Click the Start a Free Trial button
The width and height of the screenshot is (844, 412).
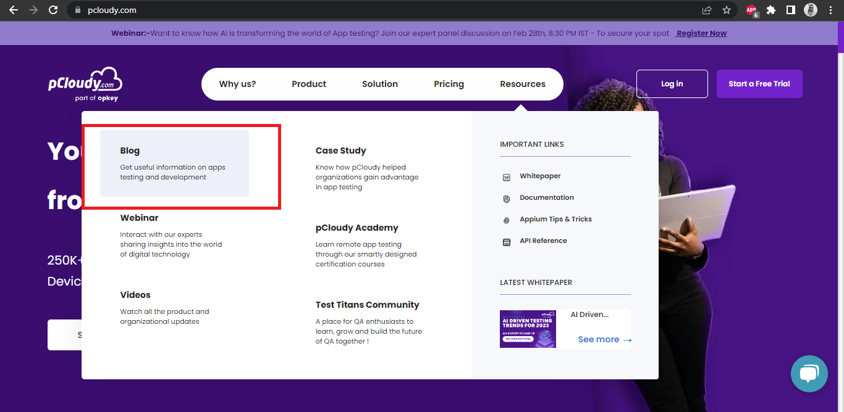tap(759, 83)
